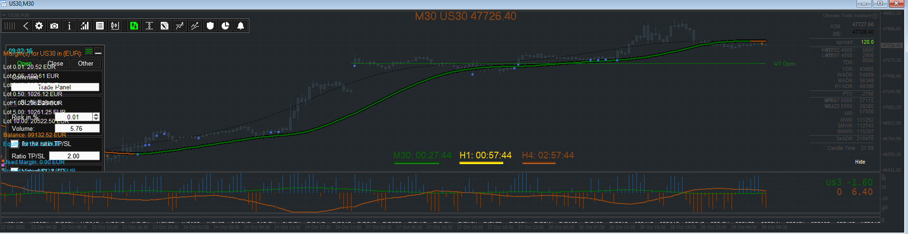The width and height of the screenshot is (908, 234).
Task: Open the notepad edit toolbar icon
Action: pyautogui.click(x=165, y=26)
